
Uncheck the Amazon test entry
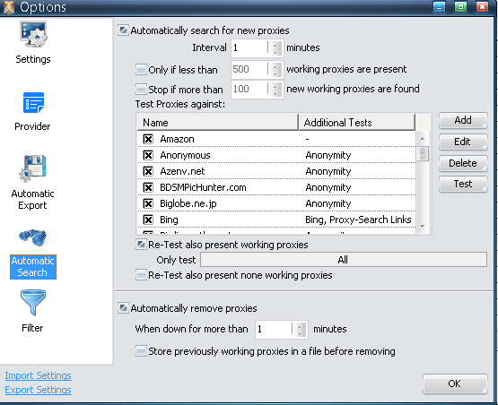[x=148, y=139]
